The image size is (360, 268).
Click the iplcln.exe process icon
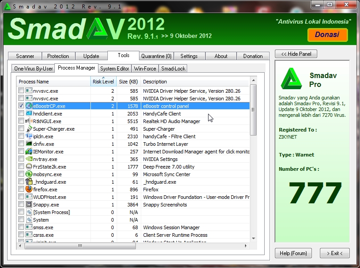tap(29, 136)
